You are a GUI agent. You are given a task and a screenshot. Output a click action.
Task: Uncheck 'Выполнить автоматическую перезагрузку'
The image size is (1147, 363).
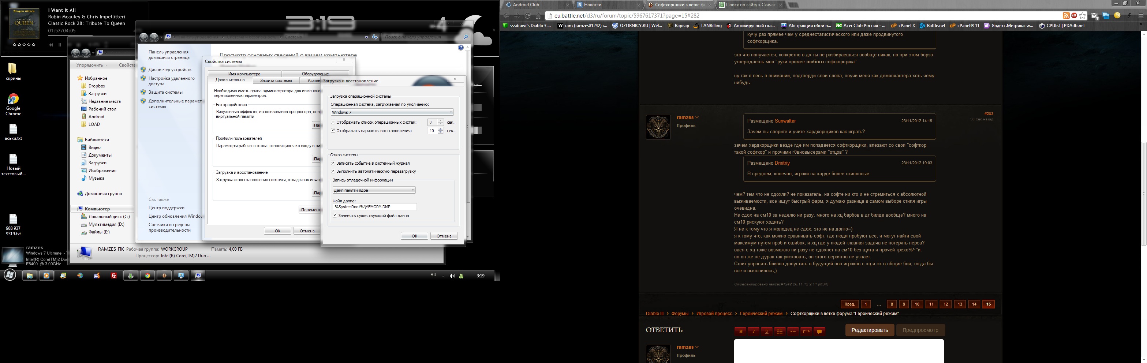pyautogui.click(x=333, y=171)
